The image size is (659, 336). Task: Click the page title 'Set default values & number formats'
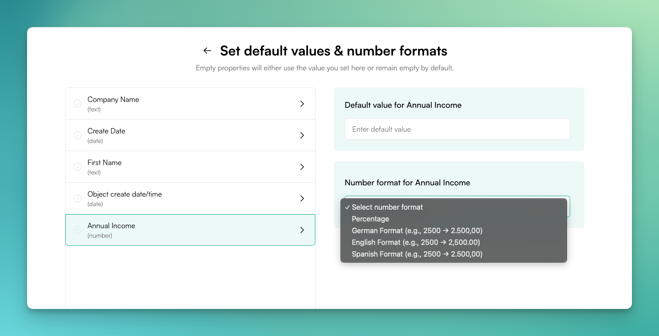click(x=334, y=51)
